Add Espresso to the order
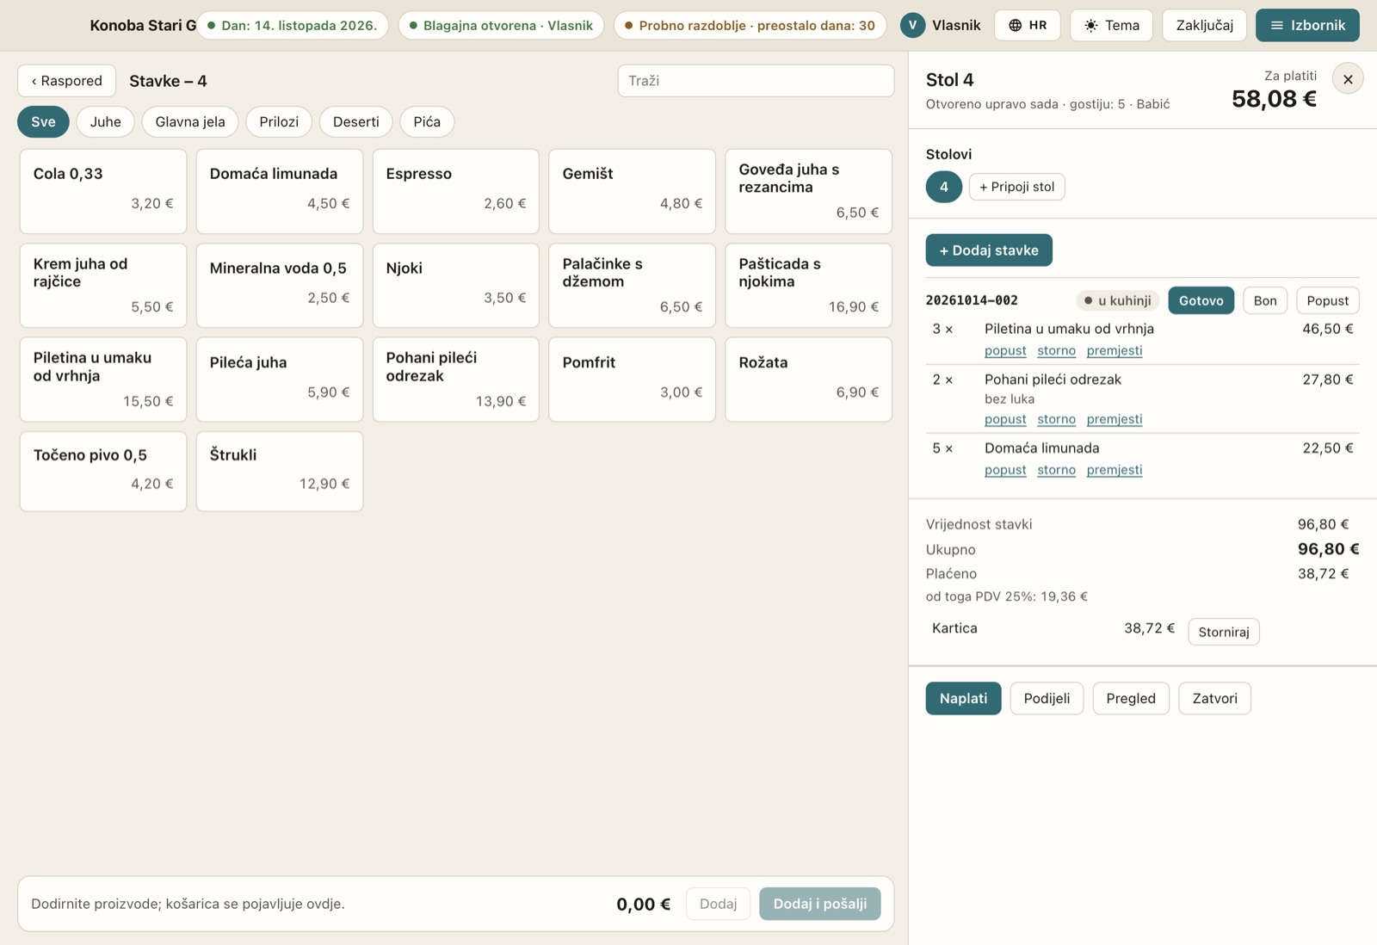 pyautogui.click(x=456, y=191)
